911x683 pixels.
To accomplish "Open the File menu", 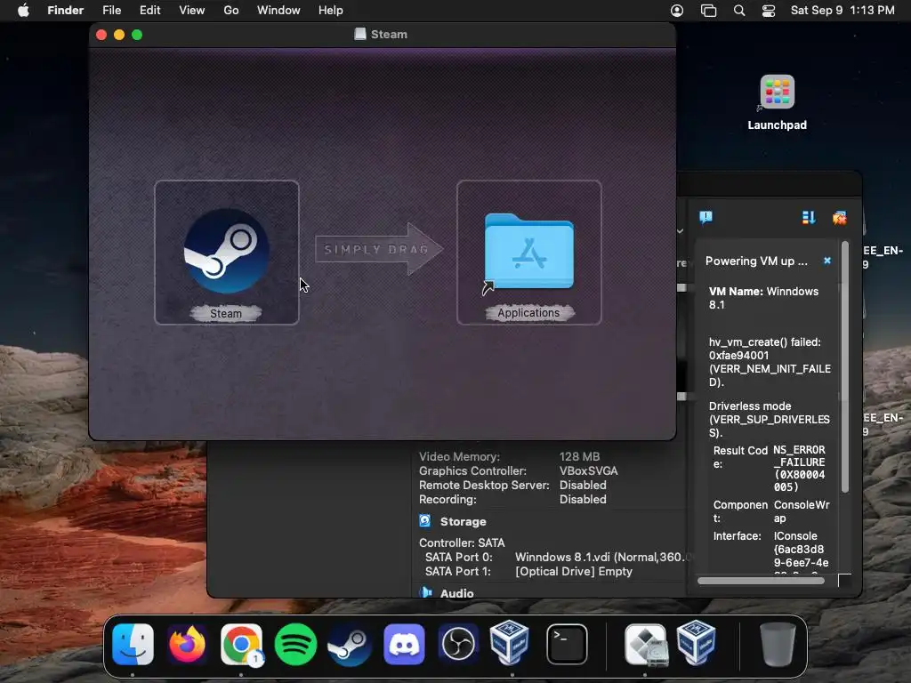I will 111,11.
